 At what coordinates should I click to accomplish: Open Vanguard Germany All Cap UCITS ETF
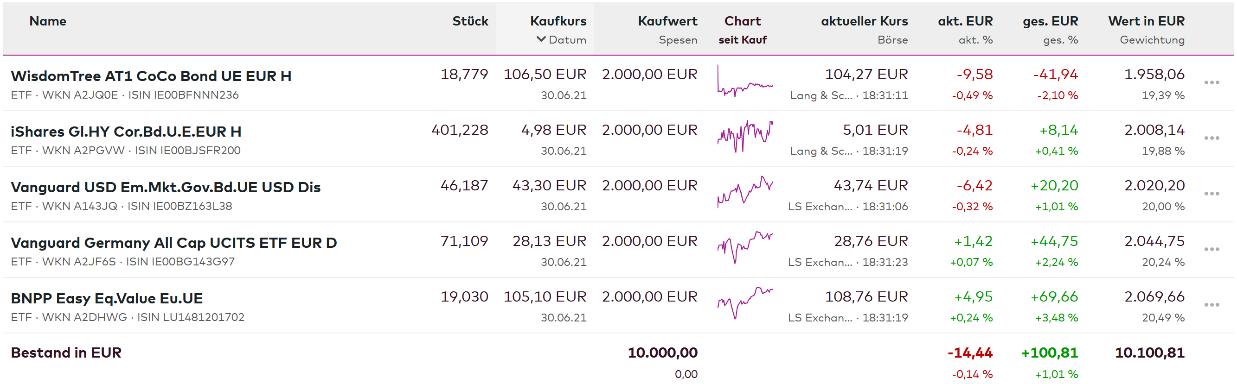[x=173, y=243]
